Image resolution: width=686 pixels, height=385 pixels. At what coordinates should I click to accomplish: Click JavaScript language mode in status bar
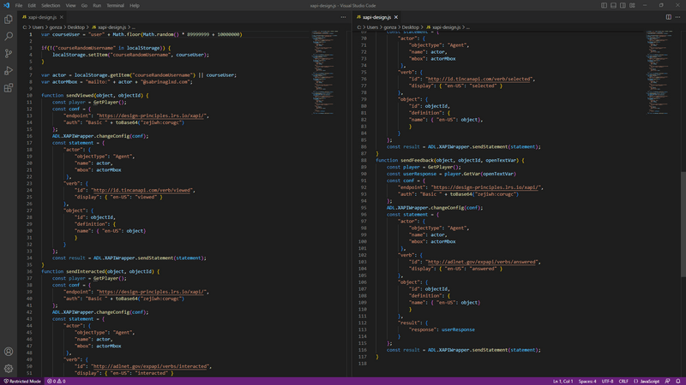(x=649, y=380)
